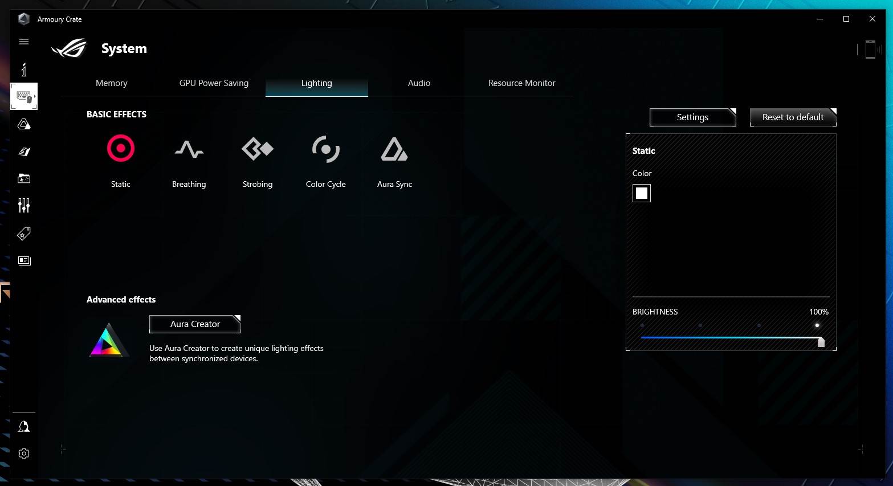The width and height of the screenshot is (893, 486).
Task: Open the Game Library sidebar icon
Action: [x=24, y=178]
